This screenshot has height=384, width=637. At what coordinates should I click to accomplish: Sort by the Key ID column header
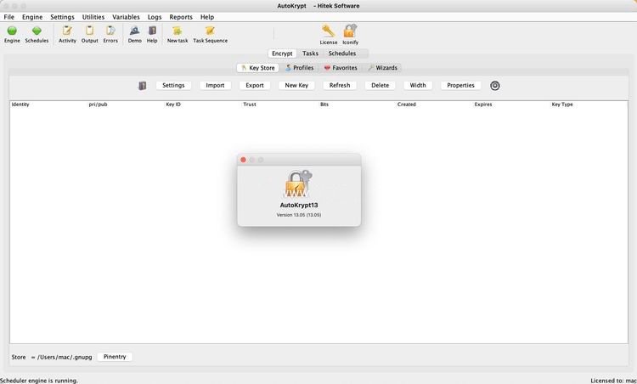tap(173, 104)
